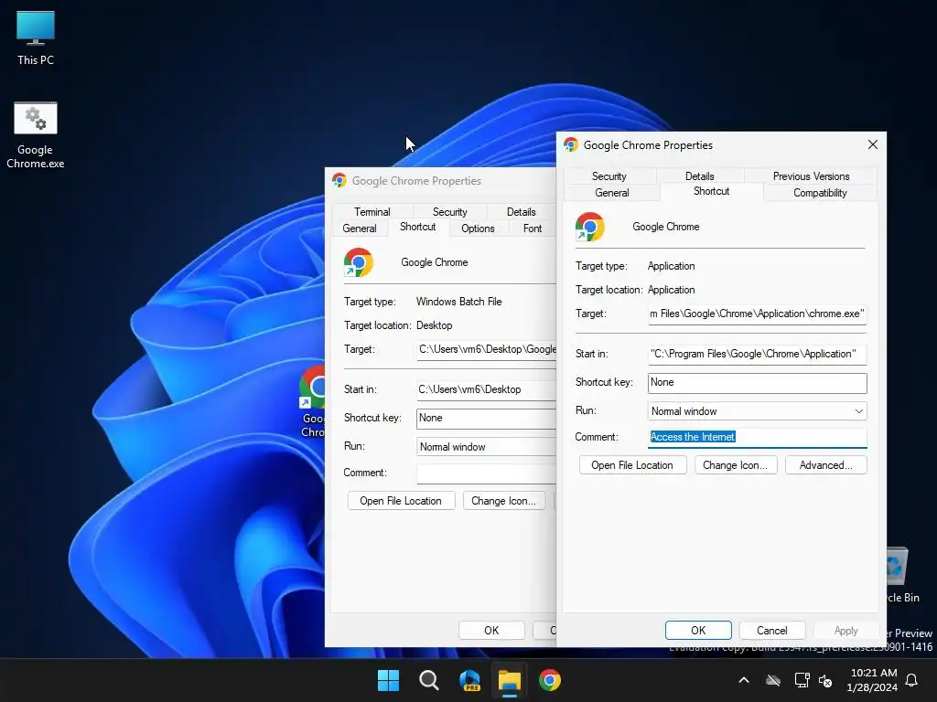The image size is (937, 702).
Task: Launch Google Chrome from the taskbar
Action: 550,680
